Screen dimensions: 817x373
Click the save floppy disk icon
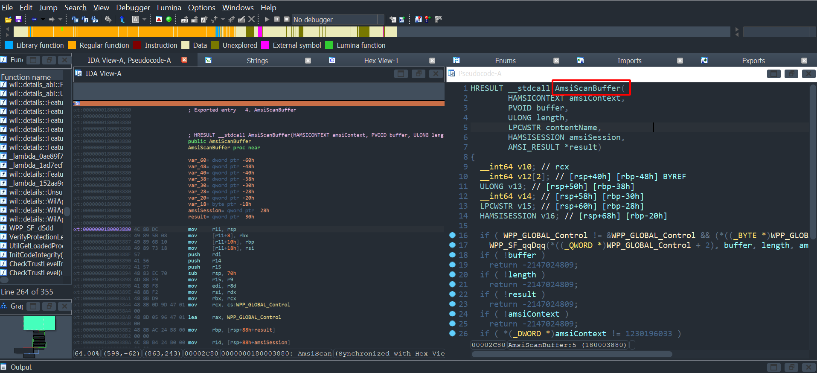click(18, 19)
